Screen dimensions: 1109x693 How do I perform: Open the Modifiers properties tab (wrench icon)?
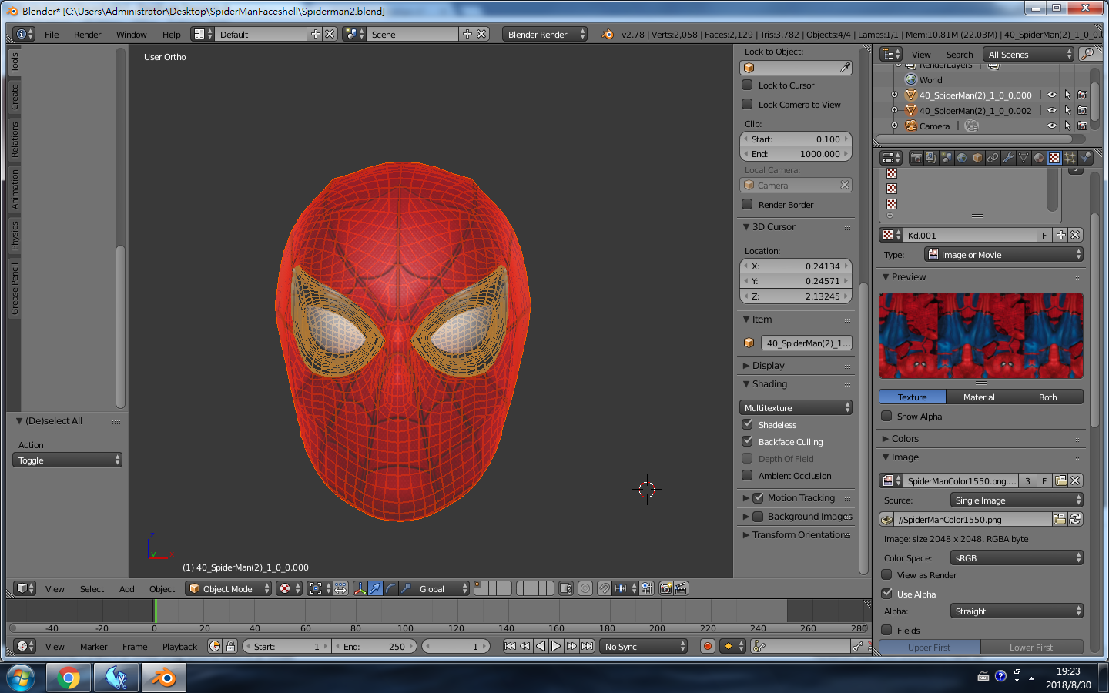(1008, 158)
